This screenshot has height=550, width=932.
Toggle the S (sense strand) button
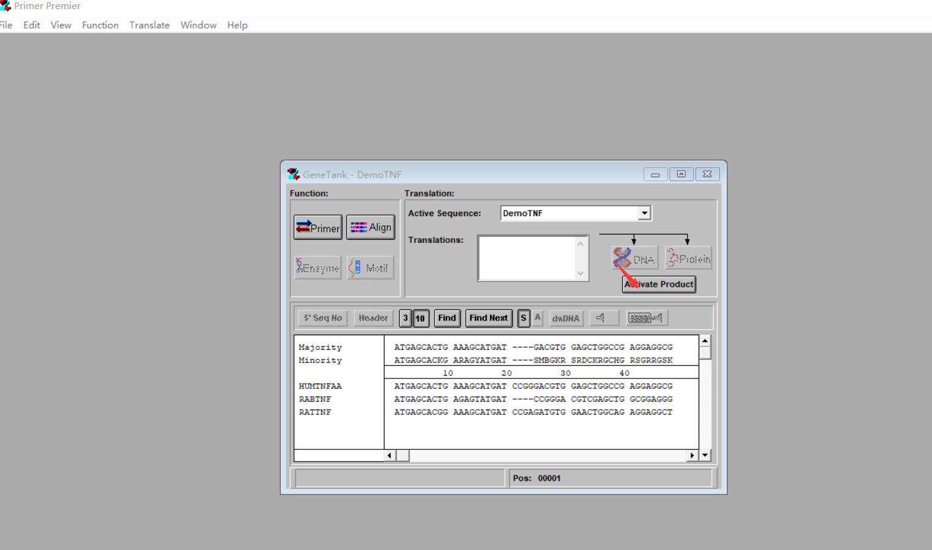[x=523, y=318]
